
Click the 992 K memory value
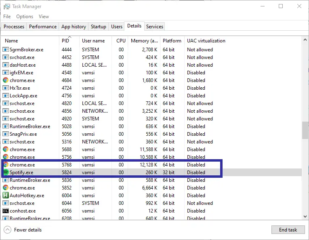click(x=151, y=203)
